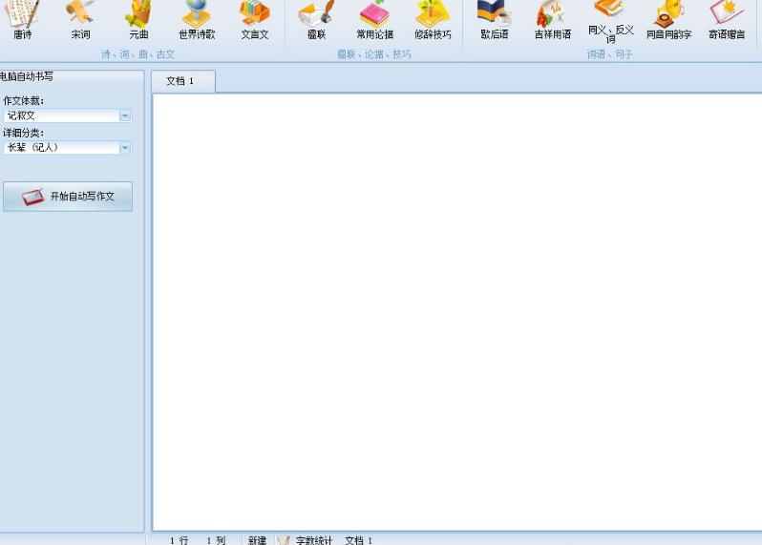The height and width of the screenshot is (545, 762).
Task: Open the 歇后语 sayings reference
Action: point(494,19)
